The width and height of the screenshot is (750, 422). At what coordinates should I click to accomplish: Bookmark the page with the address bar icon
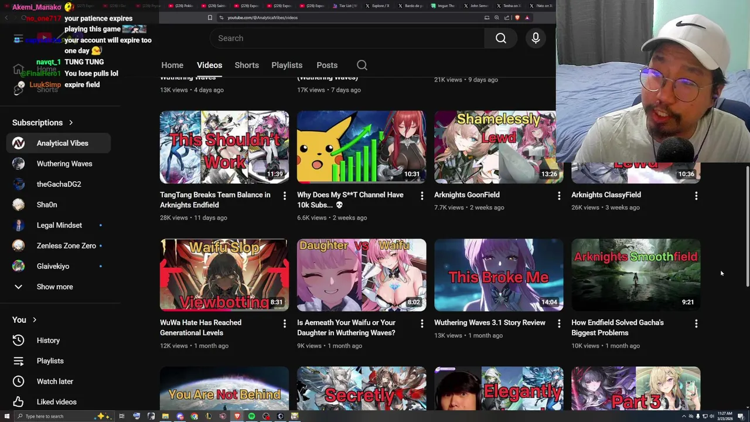(x=210, y=18)
